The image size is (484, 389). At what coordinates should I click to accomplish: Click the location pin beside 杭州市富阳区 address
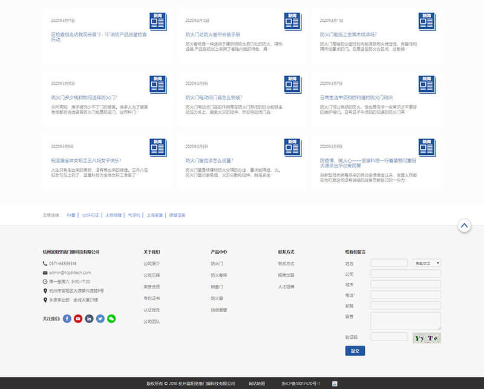[x=45, y=291]
